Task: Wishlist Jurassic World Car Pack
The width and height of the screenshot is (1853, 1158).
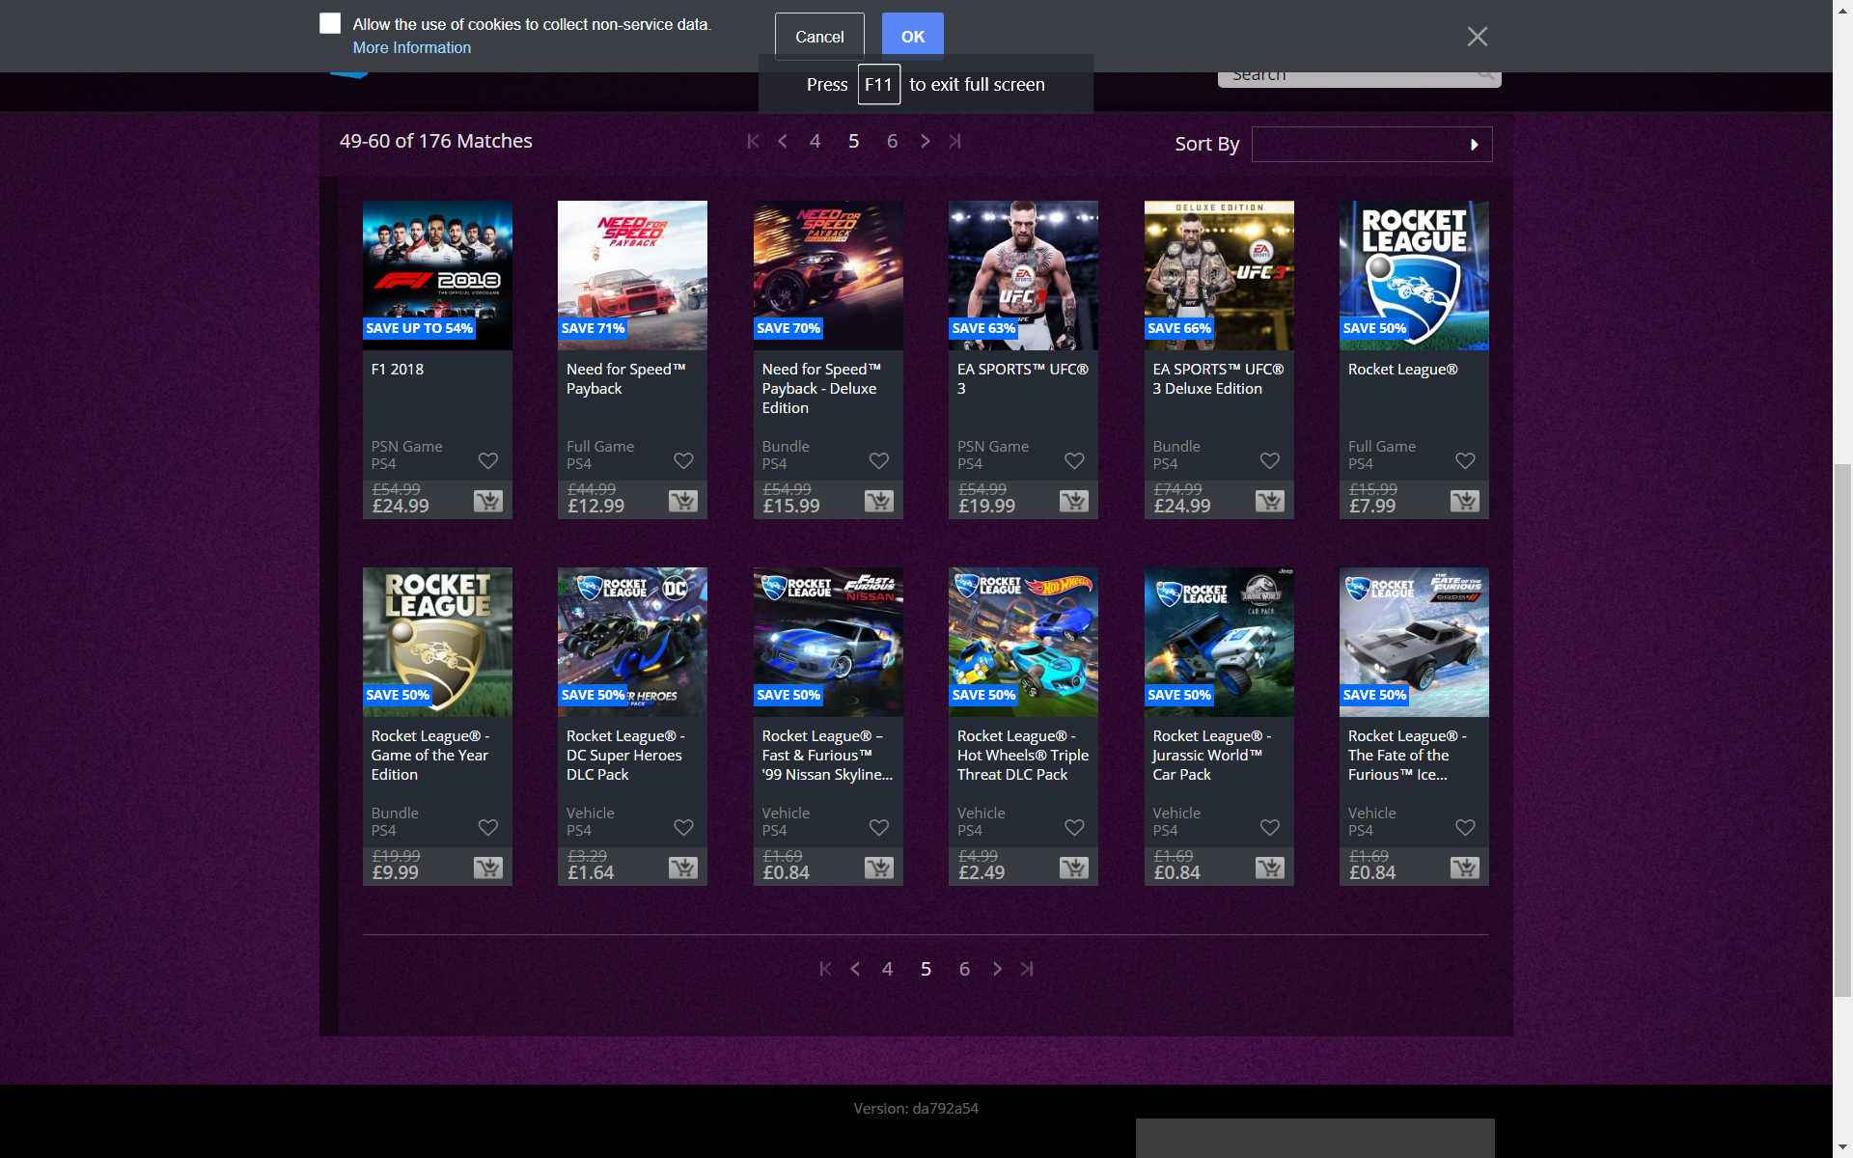Action: pyautogui.click(x=1270, y=828)
